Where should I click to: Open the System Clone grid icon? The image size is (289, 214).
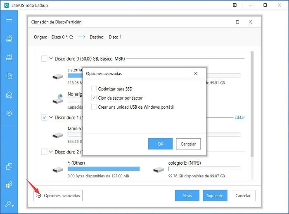(9, 185)
